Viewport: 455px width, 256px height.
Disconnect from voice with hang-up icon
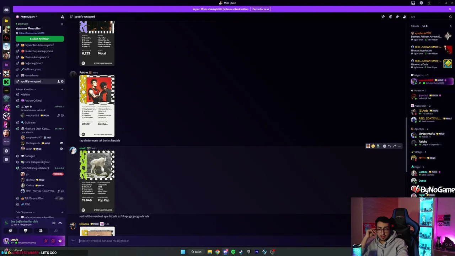click(x=60, y=223)
